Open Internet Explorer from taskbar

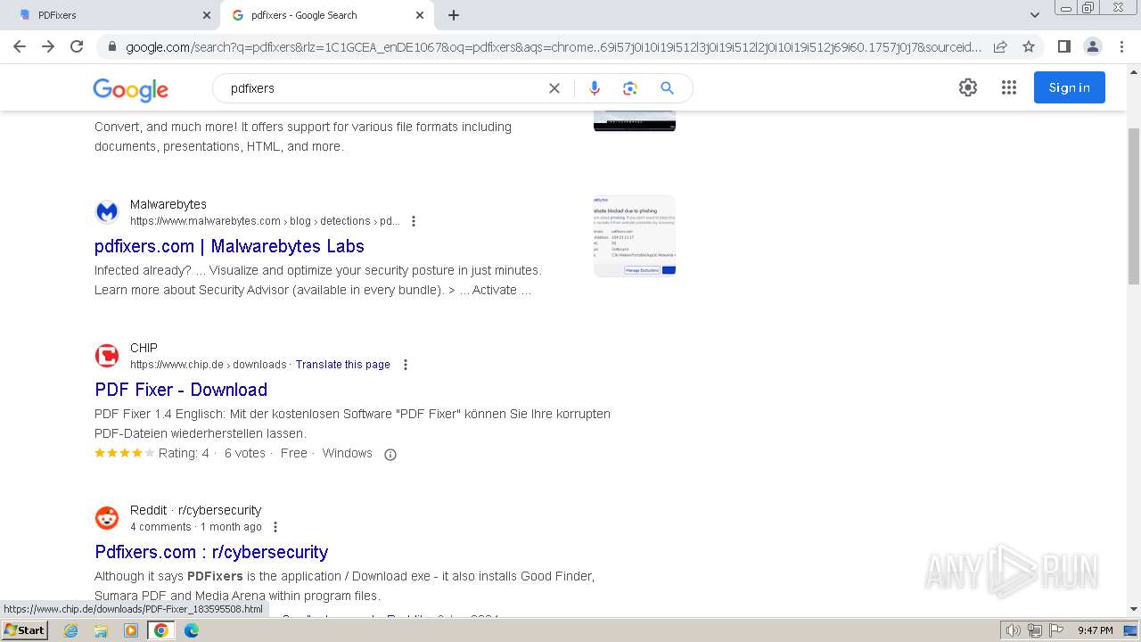70,630
